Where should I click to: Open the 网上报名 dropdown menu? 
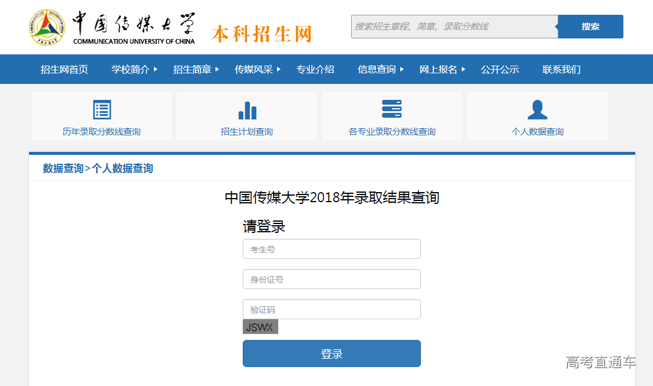pos(464,69)
